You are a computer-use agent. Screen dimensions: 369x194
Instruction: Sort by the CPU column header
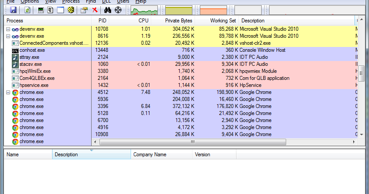(130, 21)
